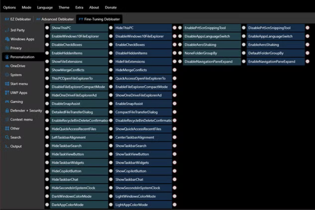The image size is (315, 210).
Task: Mark the circle left of EnablePrtScnSnippingTool
Action: 180,28
